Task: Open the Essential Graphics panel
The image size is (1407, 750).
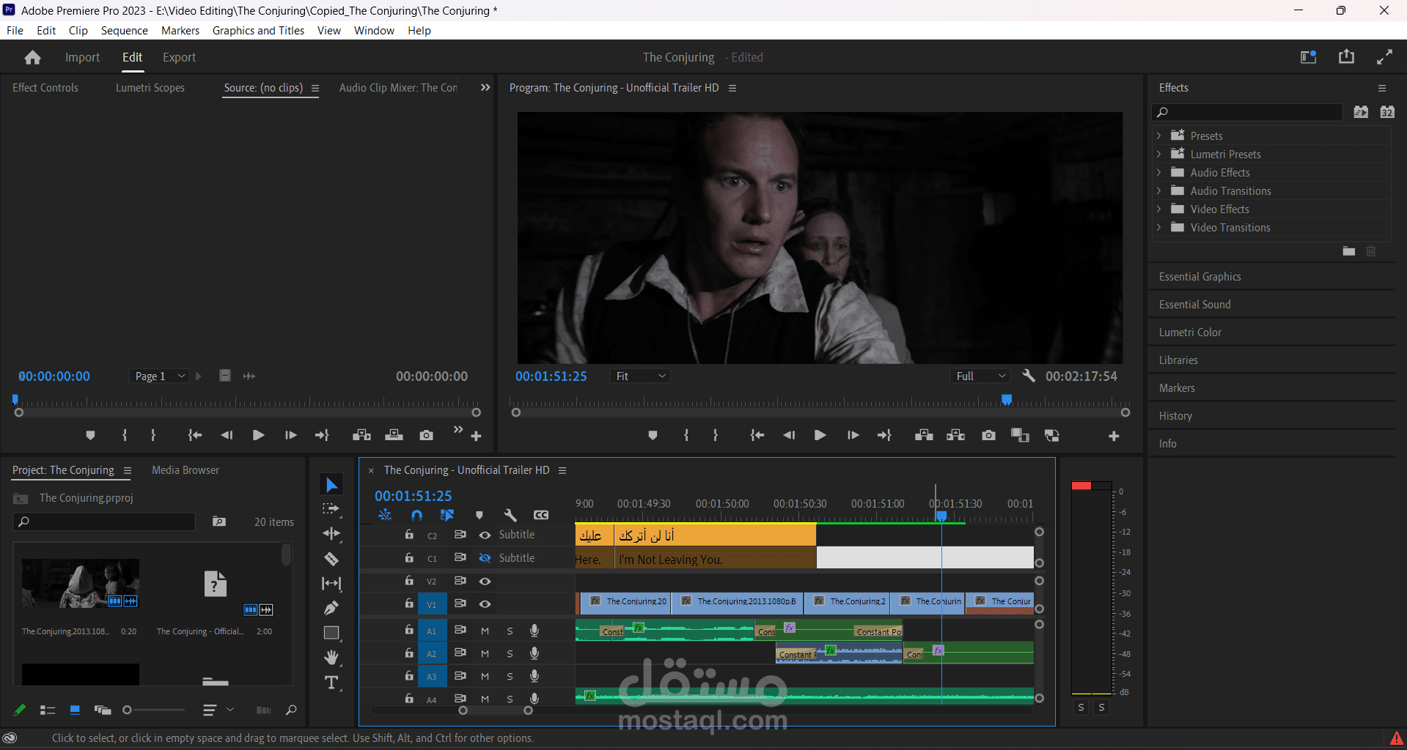Action: point(1200,277)
